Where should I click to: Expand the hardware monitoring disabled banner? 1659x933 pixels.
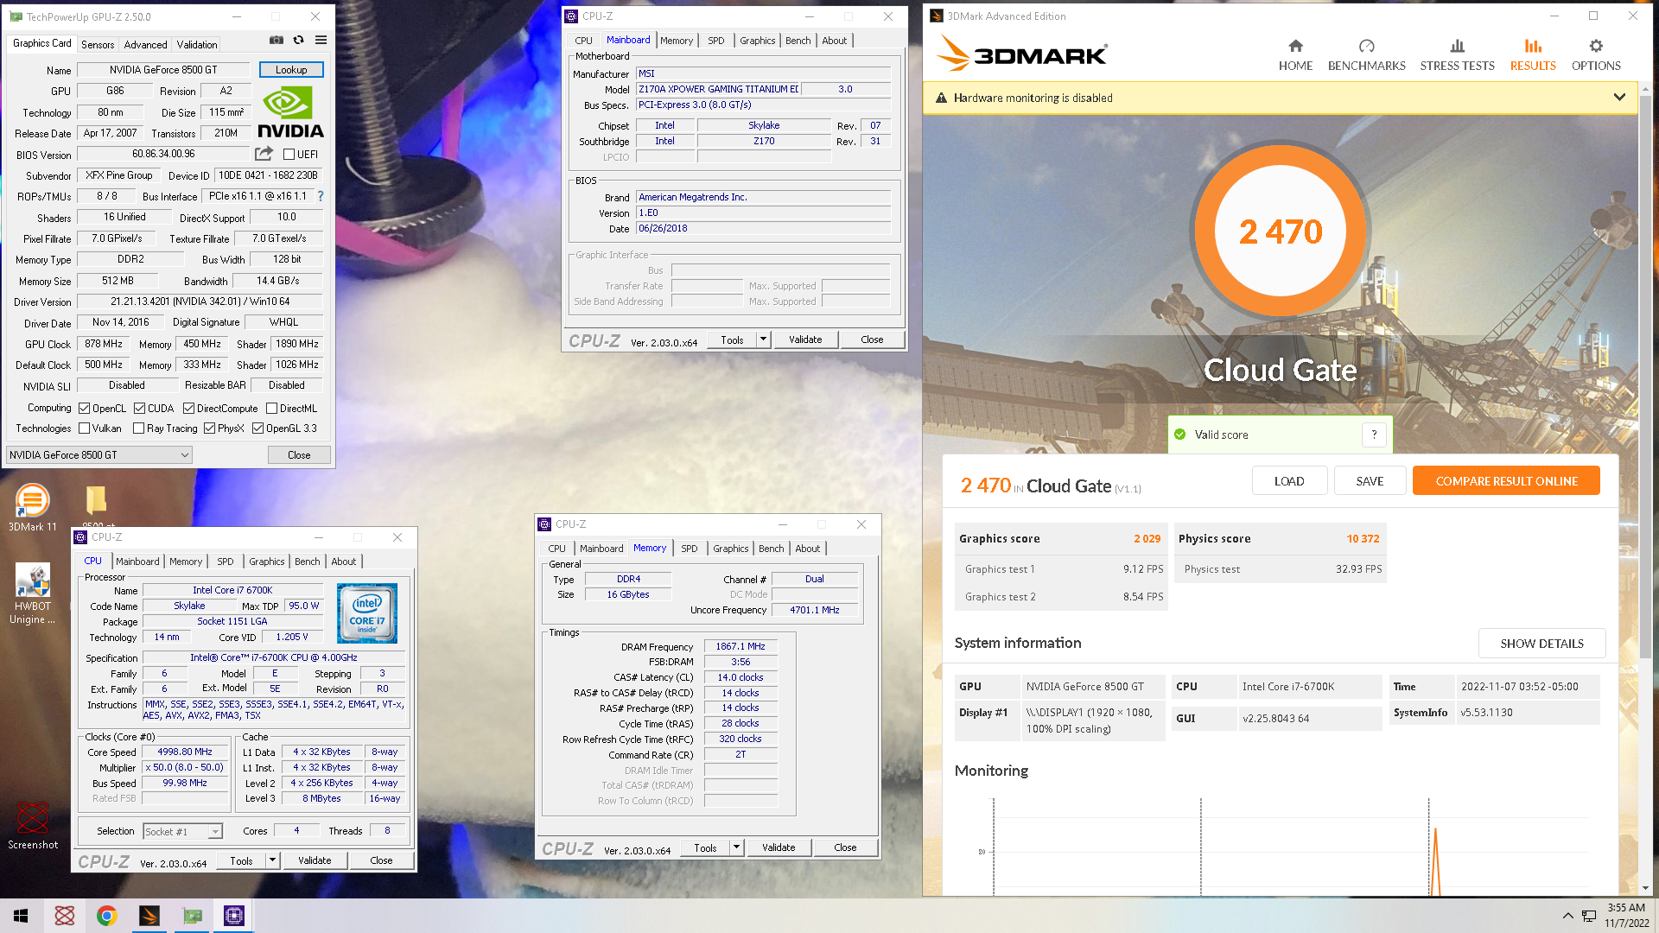pyautogui.click(x=1619, y=98)
